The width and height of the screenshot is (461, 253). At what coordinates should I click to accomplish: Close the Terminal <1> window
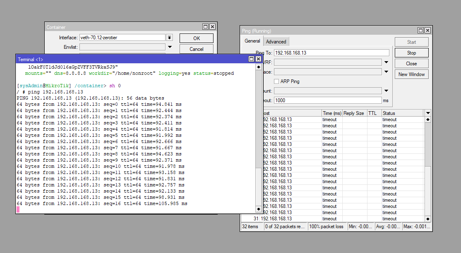pos(258,59)
